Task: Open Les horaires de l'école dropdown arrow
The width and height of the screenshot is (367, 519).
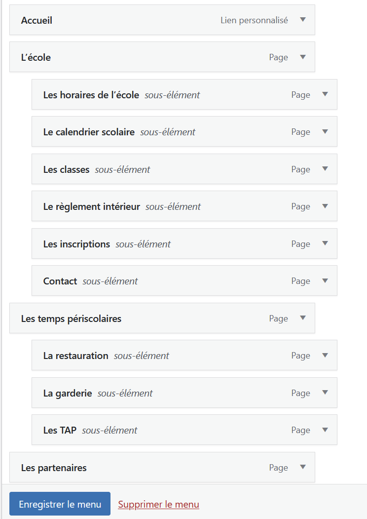Action: (325, 94)
